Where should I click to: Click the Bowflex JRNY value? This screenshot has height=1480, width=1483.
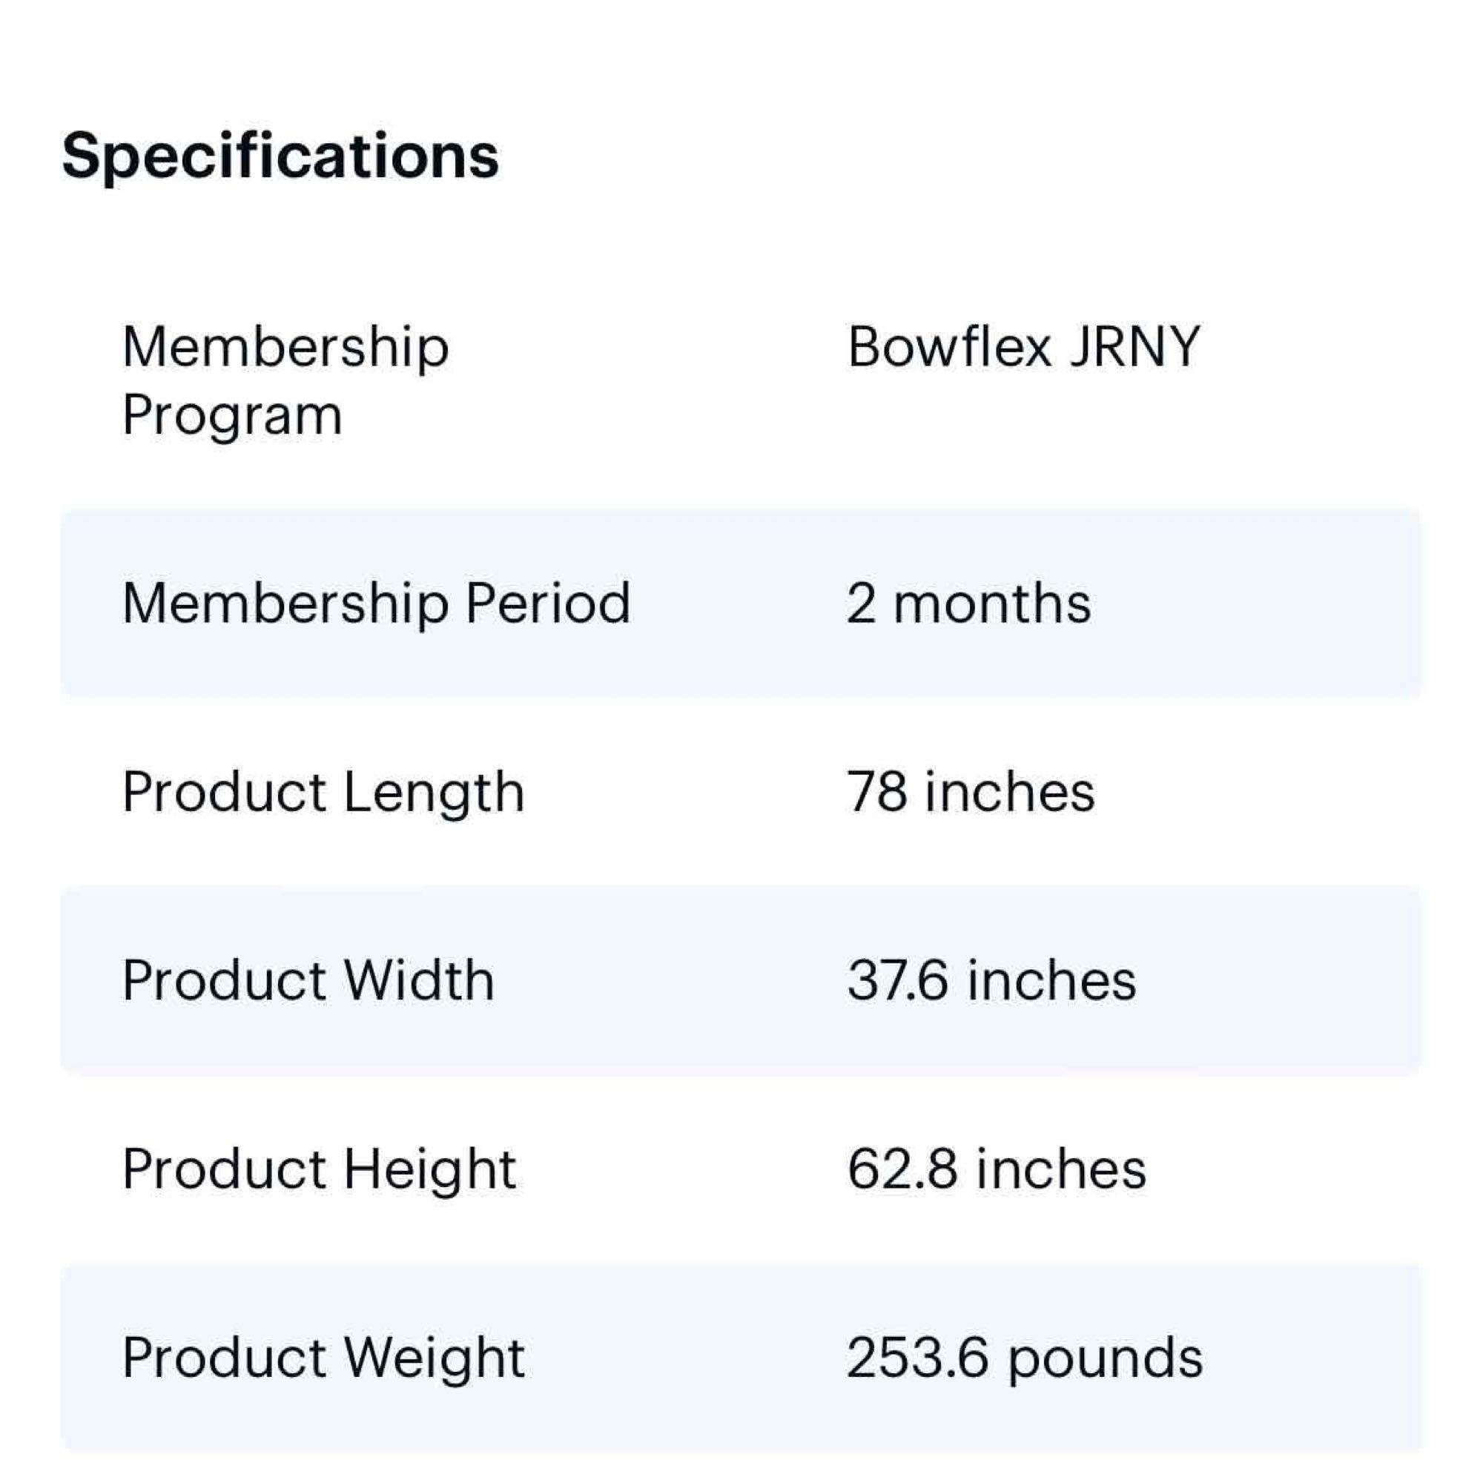[1023, 347]
